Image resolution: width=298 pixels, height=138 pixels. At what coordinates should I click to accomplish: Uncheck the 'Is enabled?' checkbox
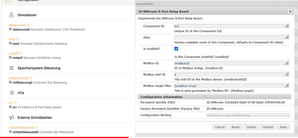tap(176, 49)
